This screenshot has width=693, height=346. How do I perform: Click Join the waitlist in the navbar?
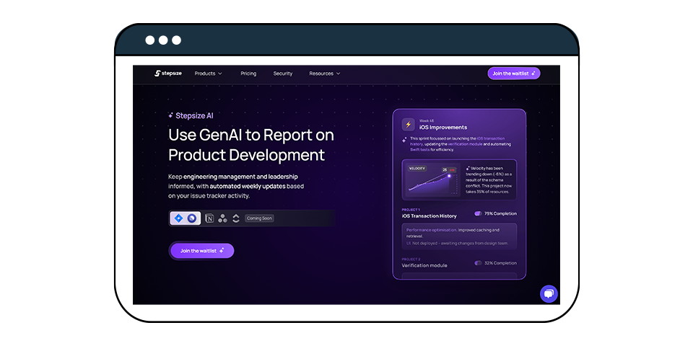pyautogui.click(x=513, y=74)
